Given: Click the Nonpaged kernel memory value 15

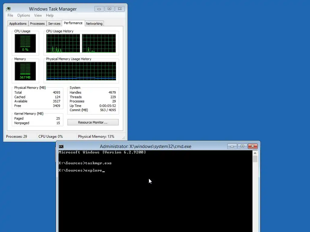Looking at the screenshot, I should pyautogui.click(x=58, y=123).
